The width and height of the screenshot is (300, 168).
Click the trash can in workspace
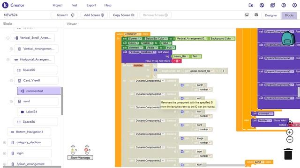288,154
